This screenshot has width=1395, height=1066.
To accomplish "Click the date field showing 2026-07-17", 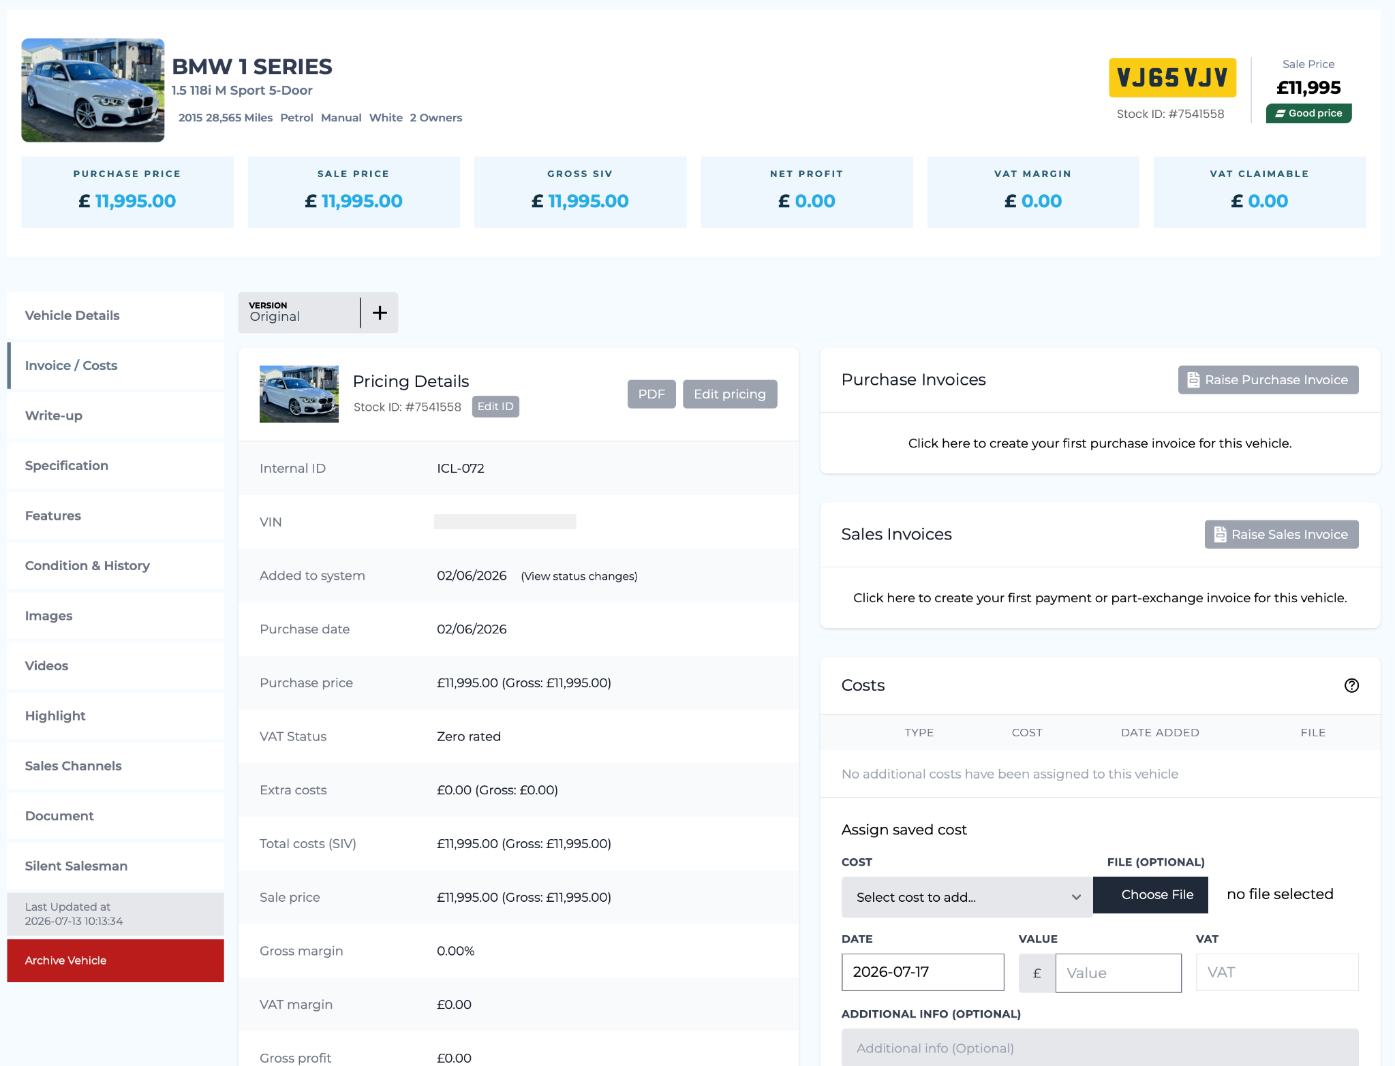I will [x=923, y=972].
